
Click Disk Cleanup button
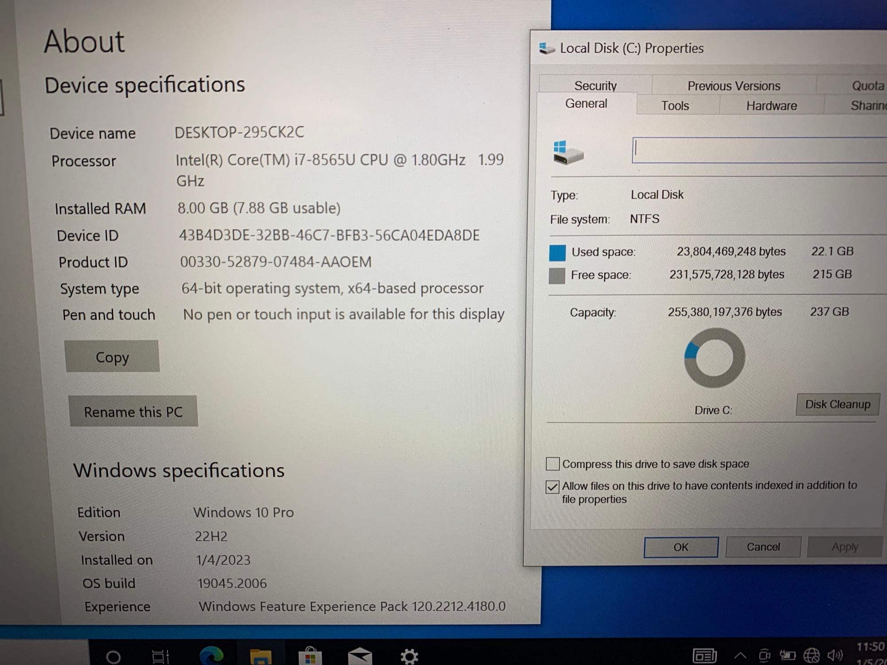tap(838, 404)
